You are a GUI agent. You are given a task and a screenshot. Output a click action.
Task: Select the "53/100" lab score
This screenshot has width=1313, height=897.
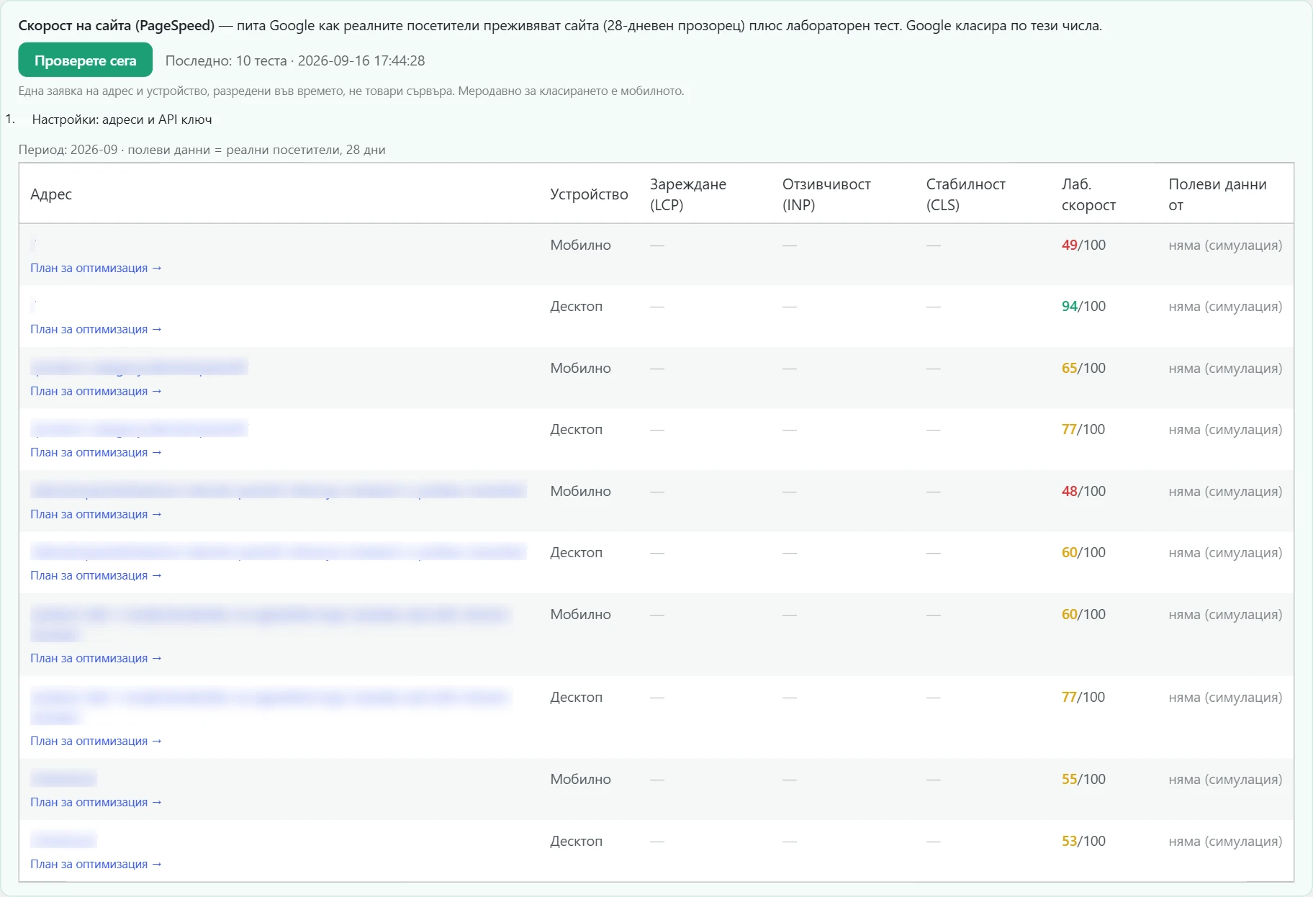(1083, 841)
